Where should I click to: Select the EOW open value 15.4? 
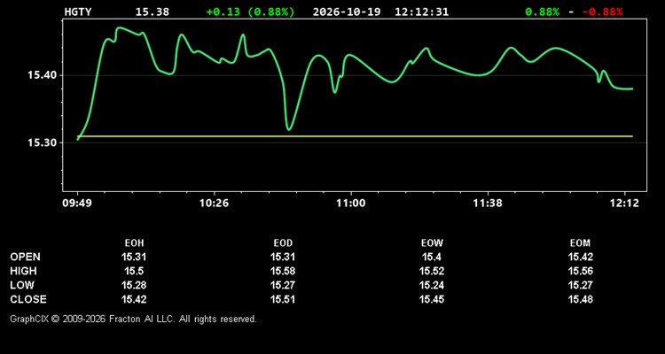coord(432,257)
